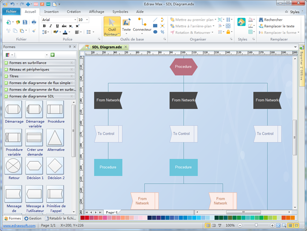
Task: Toggle Bold text formatting
Action: coord(44,26)
